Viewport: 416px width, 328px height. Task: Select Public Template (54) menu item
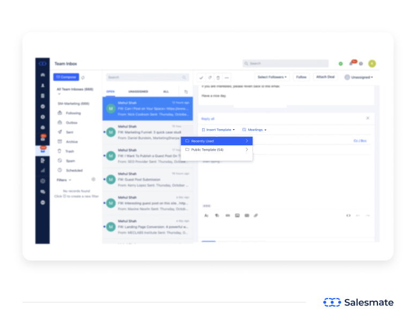217,150
